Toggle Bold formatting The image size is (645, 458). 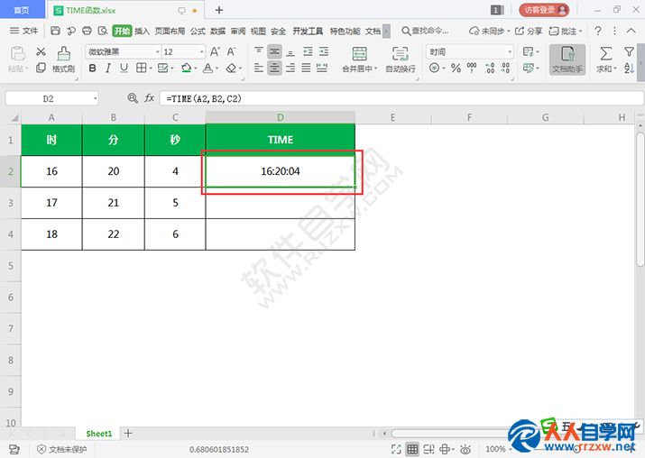pos(93,69)
